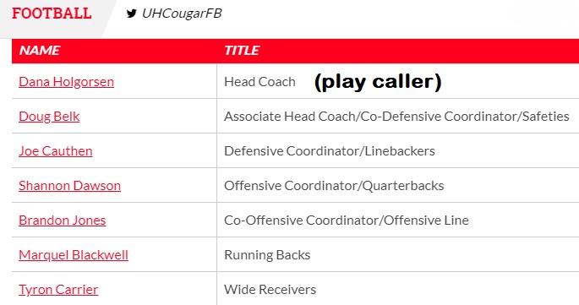
Task: Open Doug Belk's profile link
Action: coord(49,117)
